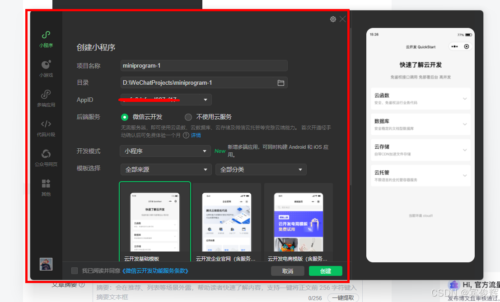The image size is (500, 302).
Task: Expand the 云托管 item in preview
Action: tap(421, 176)
